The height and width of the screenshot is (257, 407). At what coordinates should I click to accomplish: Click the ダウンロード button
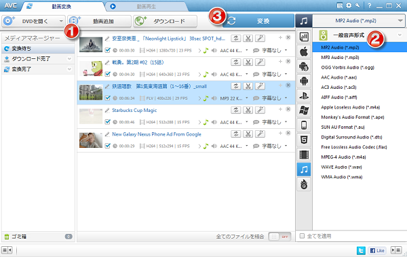tap(165, 21)
